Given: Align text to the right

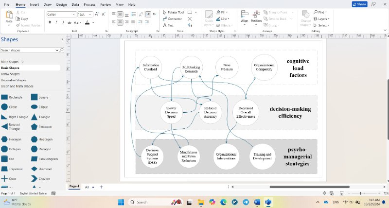Looking at the screenshot, I should [127, 22].
